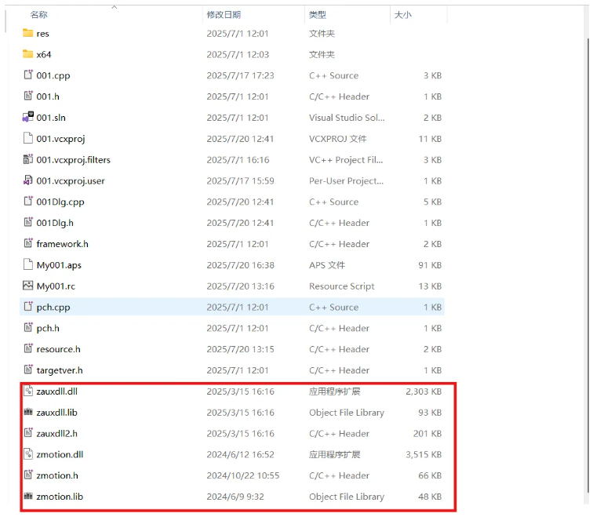Click the pch.h file icon
Viewport: 593px width, 517px height.
pos(28,327)
